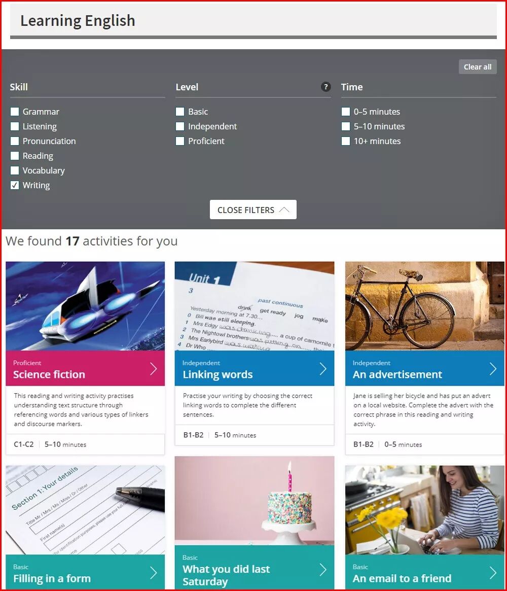Click the Clear all button
The height and width of the screenshot is (591, 507).
(478, 67)
